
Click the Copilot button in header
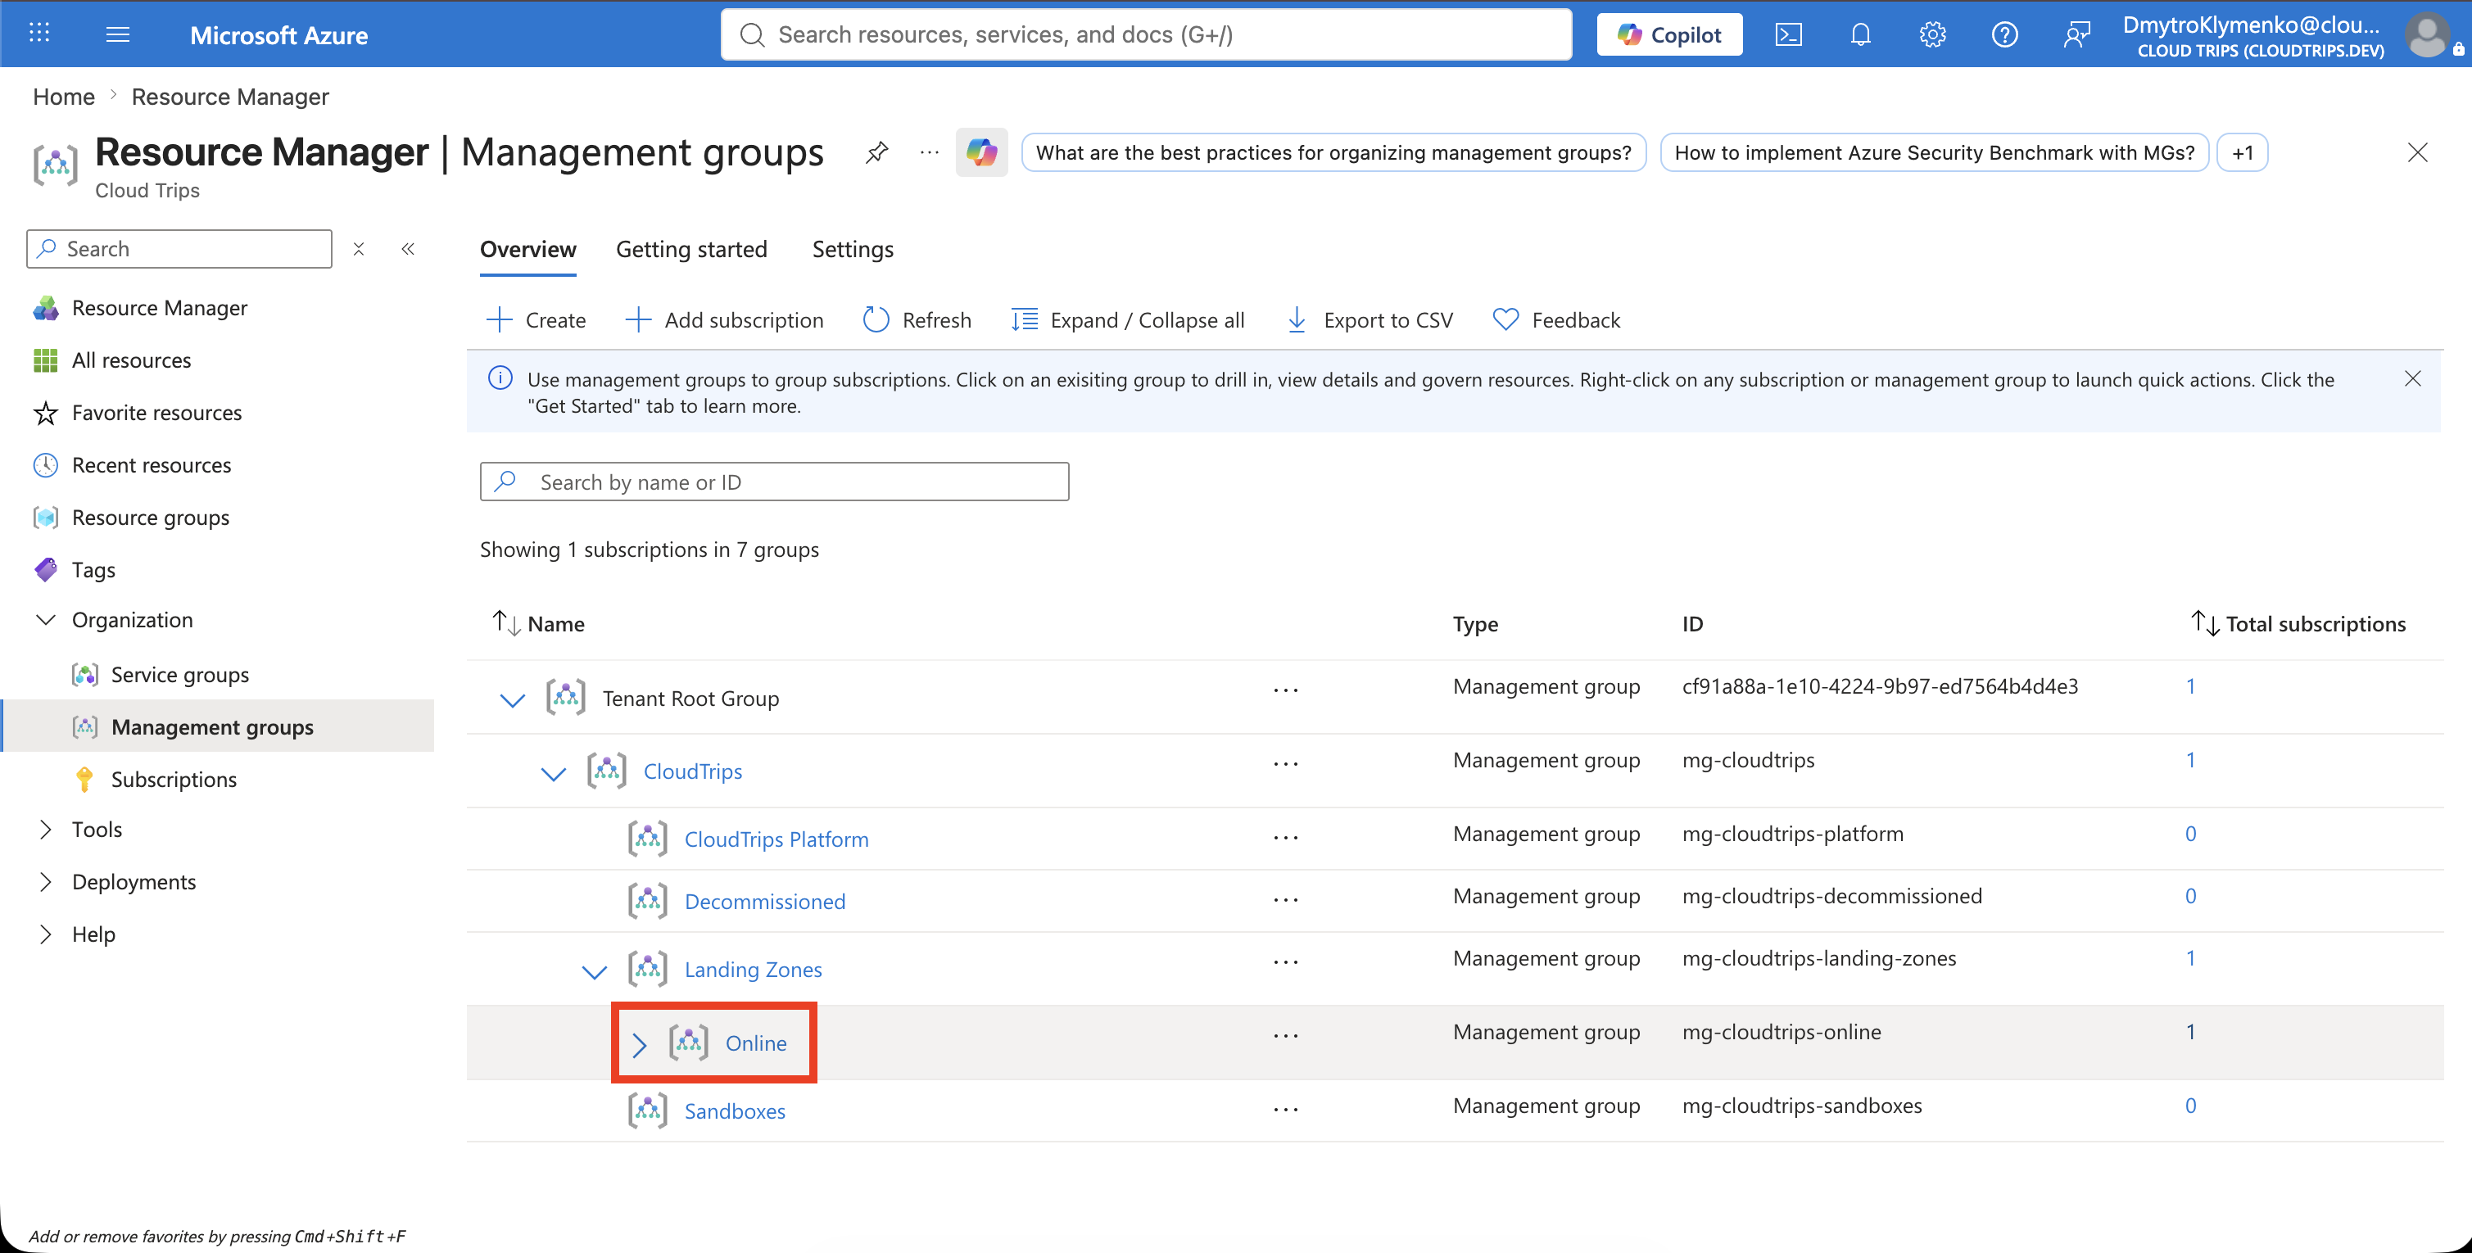pyautogui.click(x=1668, y=34)
